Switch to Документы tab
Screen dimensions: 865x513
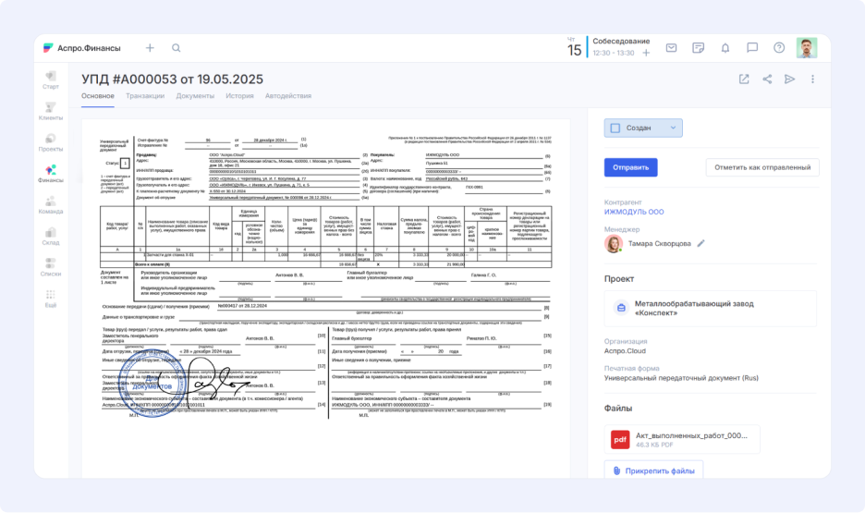(195, 96)
